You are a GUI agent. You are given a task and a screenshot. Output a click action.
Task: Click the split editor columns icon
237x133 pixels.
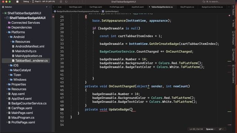pyautogui.click(x=61, y=1)
